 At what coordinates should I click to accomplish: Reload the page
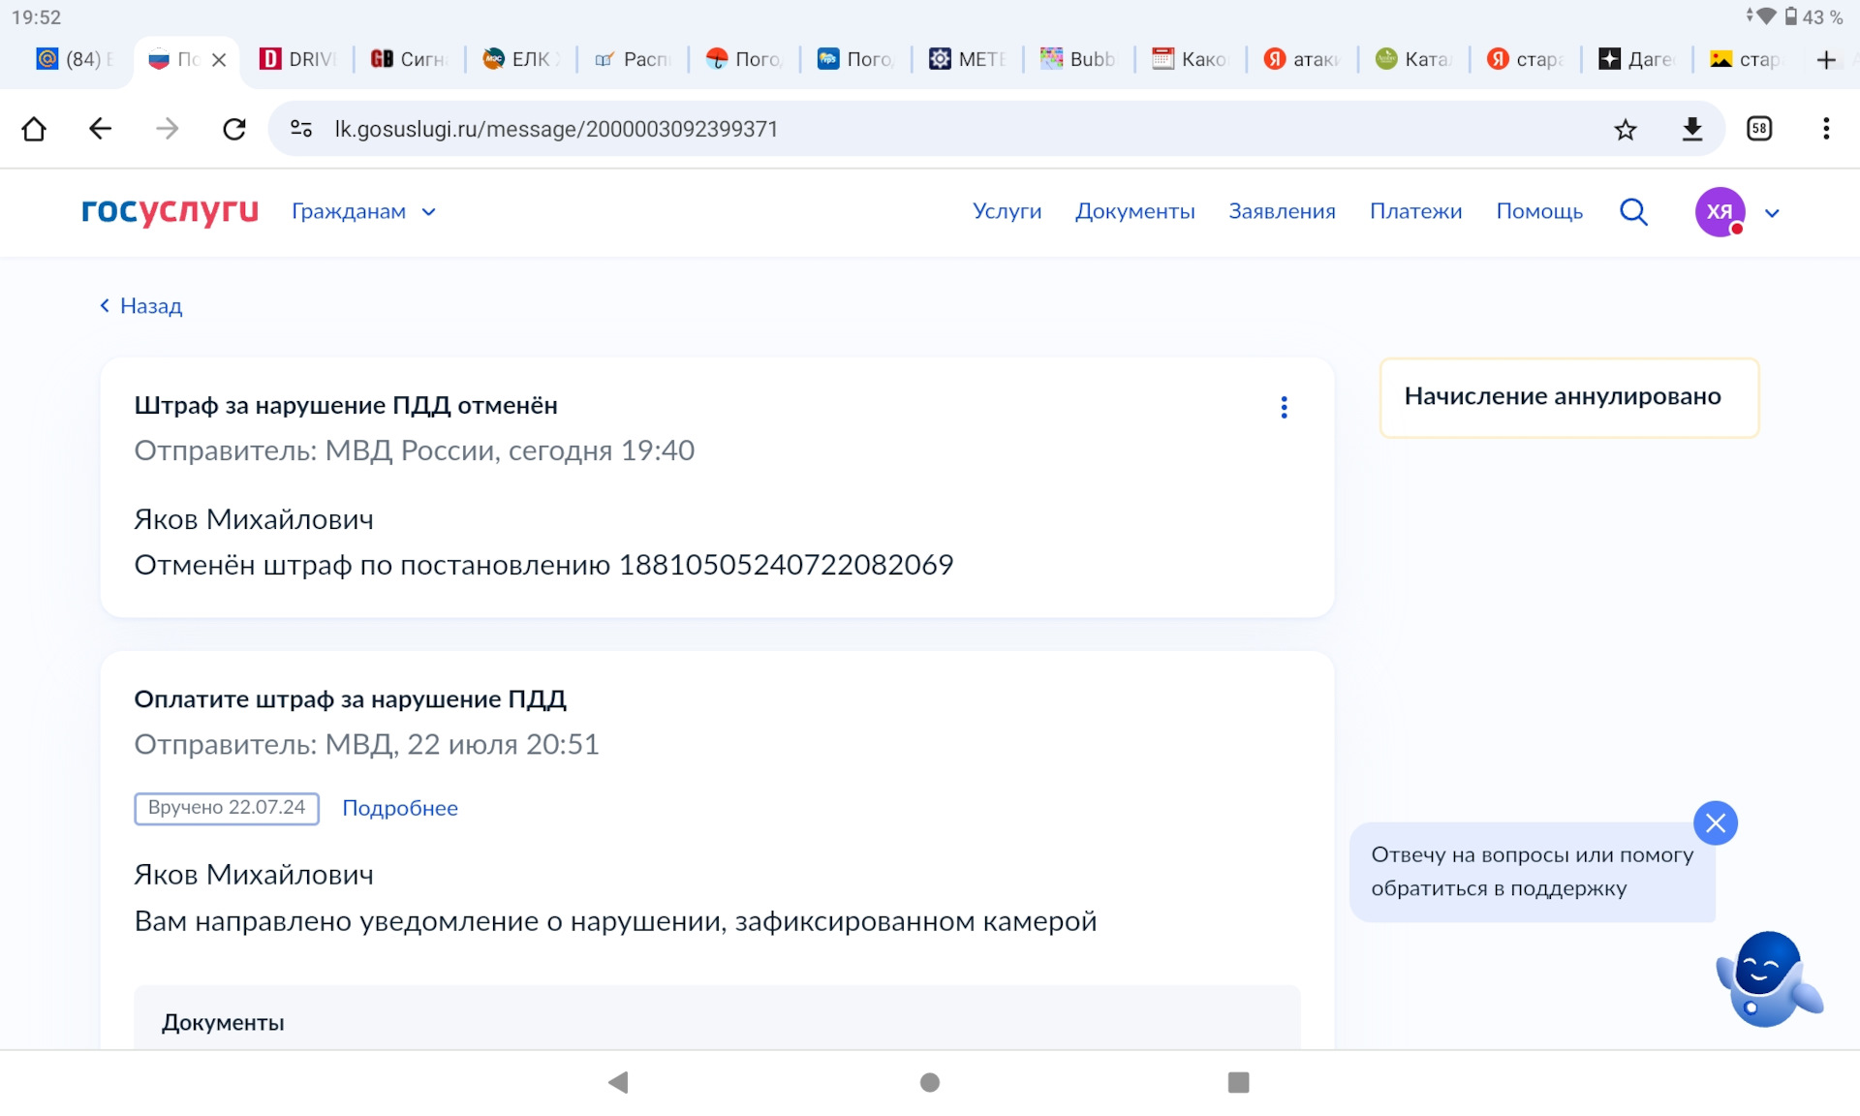(233, 129)
